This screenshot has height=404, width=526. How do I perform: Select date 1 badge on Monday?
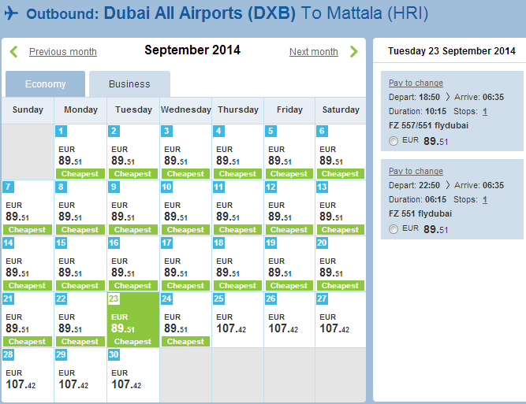coord(61,131)
